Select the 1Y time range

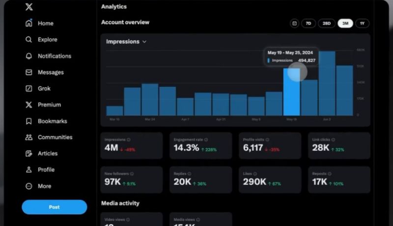click(362, 23)
